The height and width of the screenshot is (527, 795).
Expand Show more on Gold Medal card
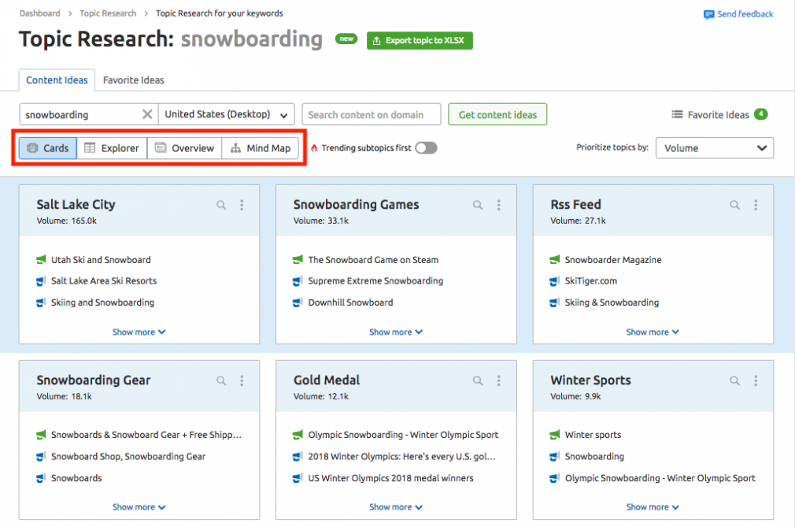pyautogui.click(x=395, y=507)
